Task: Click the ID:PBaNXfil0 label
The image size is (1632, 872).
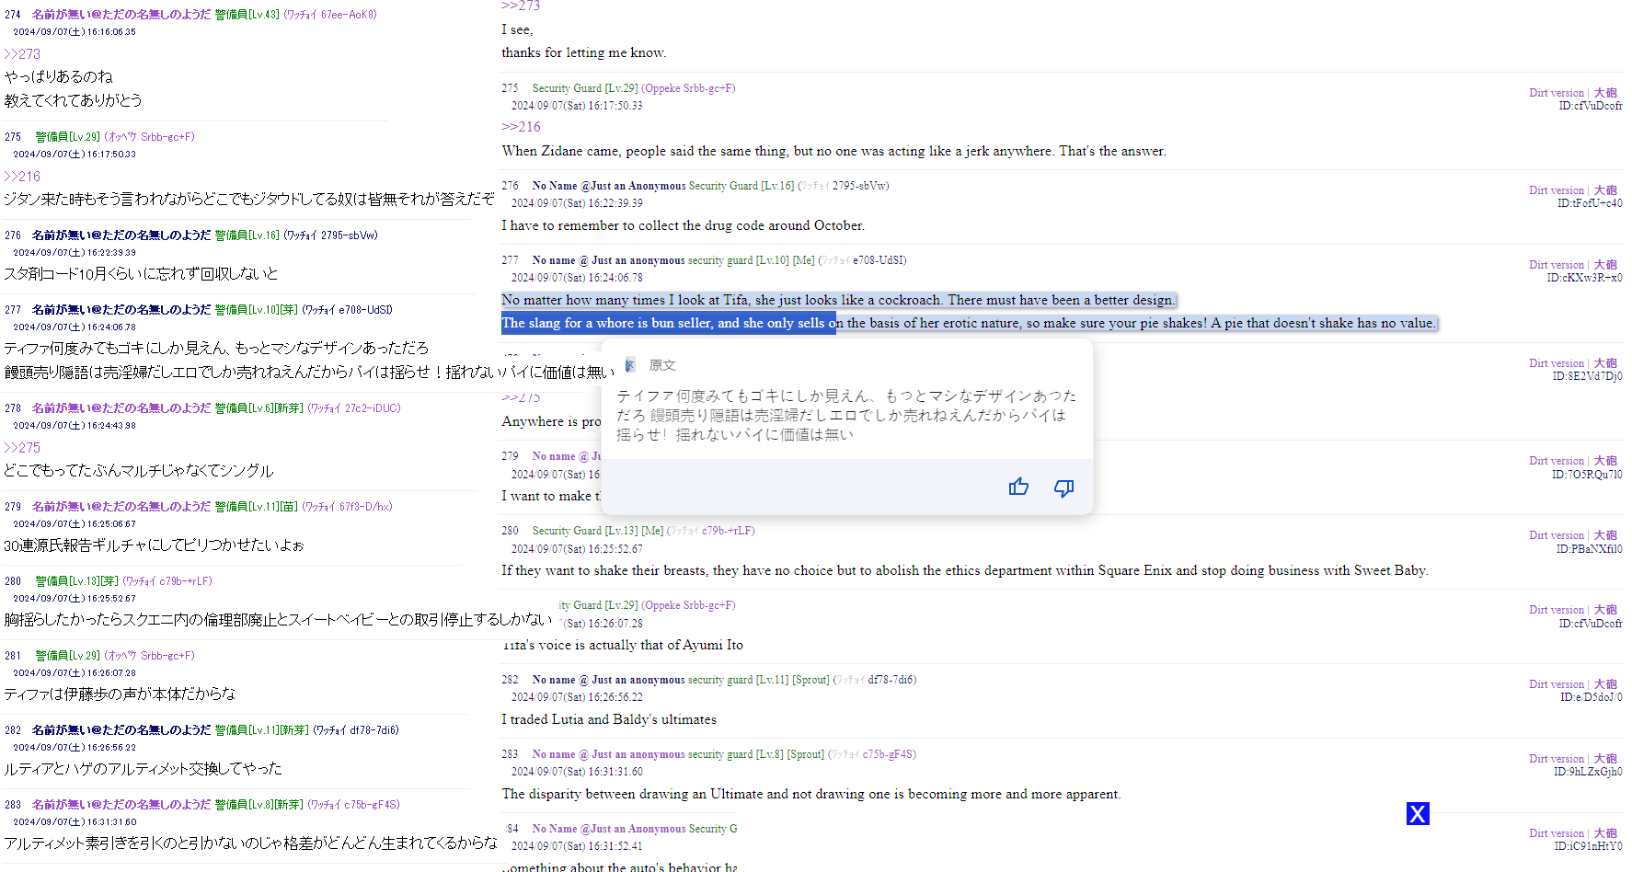Action: [x=1589, y=549]
